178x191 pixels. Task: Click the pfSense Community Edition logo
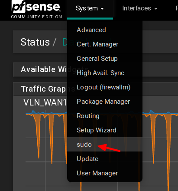pyautogui.click(x=36, y=10)
